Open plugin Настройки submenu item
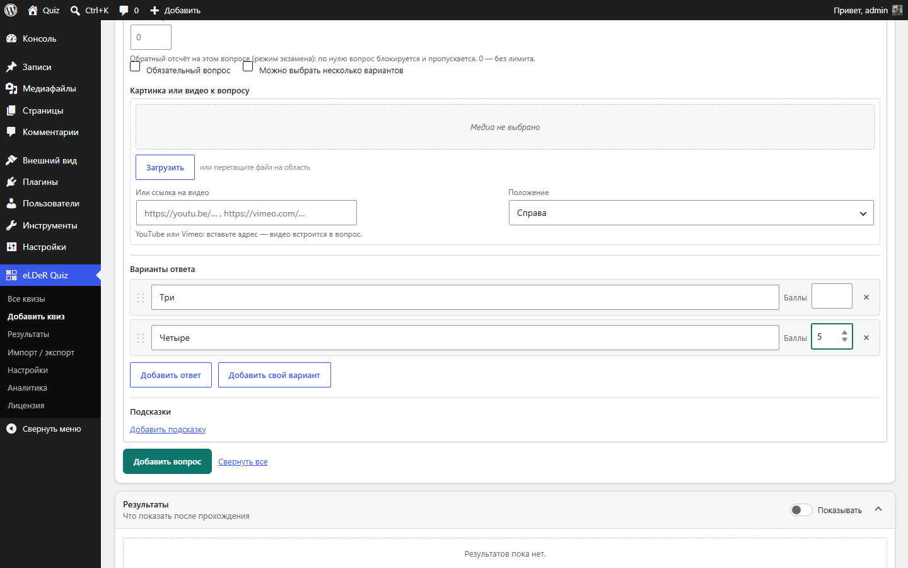Image resolution: width=908 pixels, height=568 pixels. point(28,370)
